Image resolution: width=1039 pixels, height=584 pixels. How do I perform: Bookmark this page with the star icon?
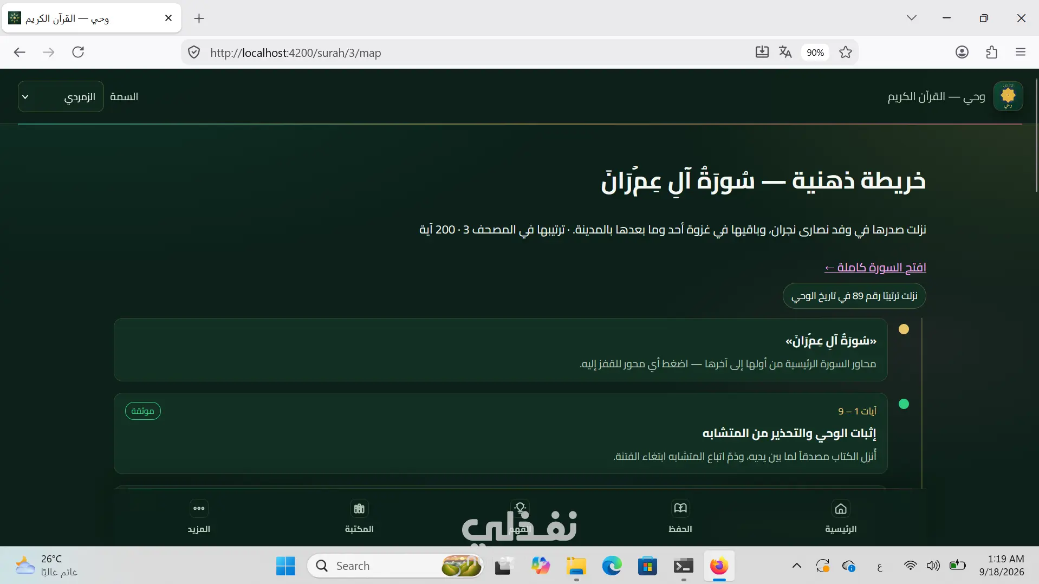pyautogui.click(x=846, y=52)
